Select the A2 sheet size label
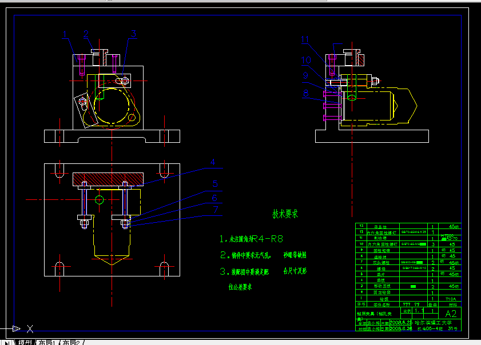This screenshot has height=345, width=481. click(x=451, y=314)
